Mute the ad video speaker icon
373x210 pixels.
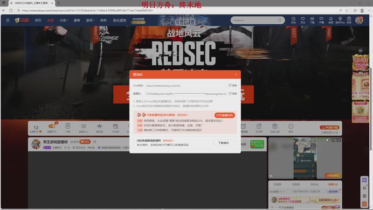[271, 176]
